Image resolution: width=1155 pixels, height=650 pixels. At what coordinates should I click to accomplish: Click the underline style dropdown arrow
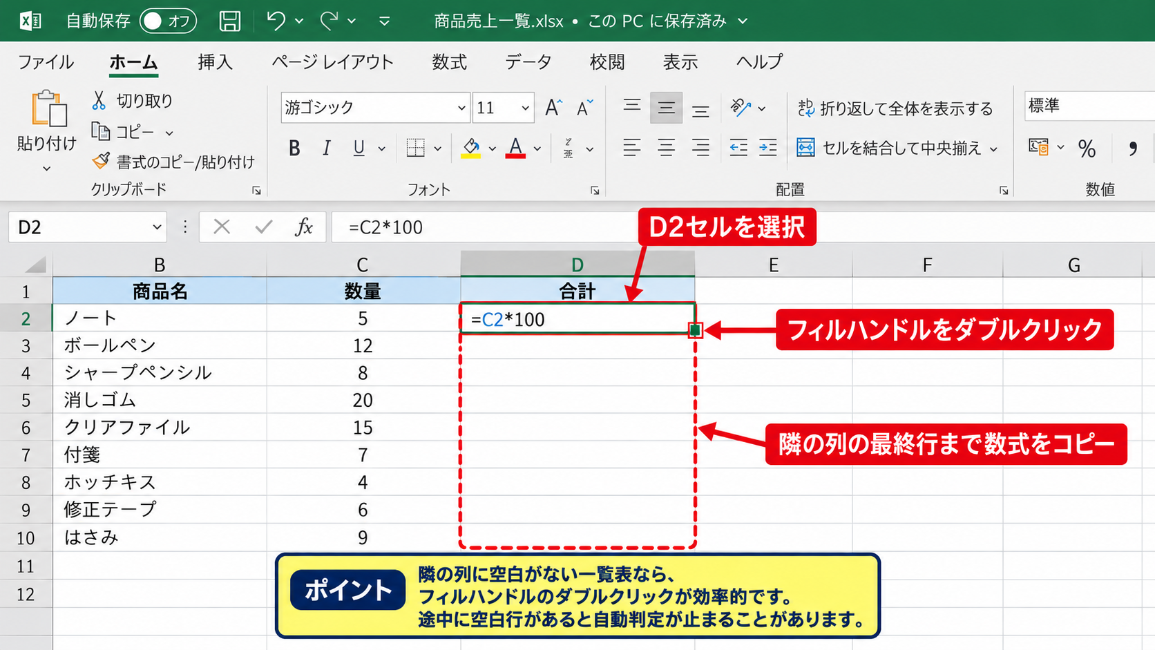click(x=381, y=149)
